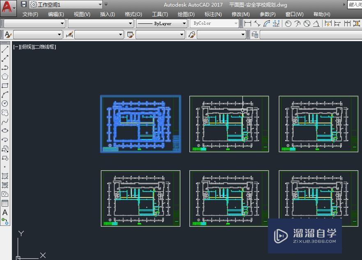Click the Baseline dimension icon

(x=337, y=23)
